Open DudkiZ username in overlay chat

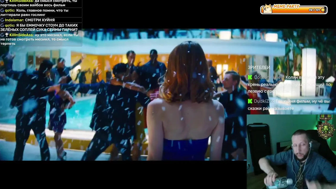click(264, 101)
